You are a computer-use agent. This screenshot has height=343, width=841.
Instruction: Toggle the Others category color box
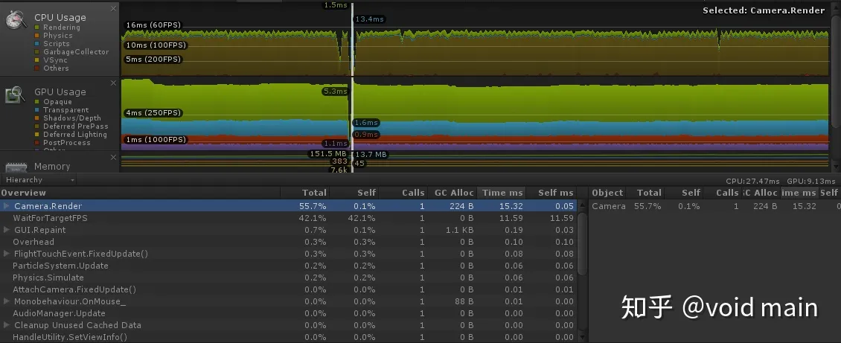[37, 68]
